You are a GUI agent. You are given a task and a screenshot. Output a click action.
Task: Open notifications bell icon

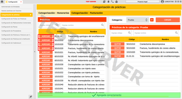[108, 2]
